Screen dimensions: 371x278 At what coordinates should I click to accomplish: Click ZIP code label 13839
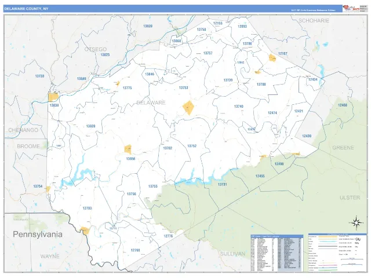pos(90,126)
